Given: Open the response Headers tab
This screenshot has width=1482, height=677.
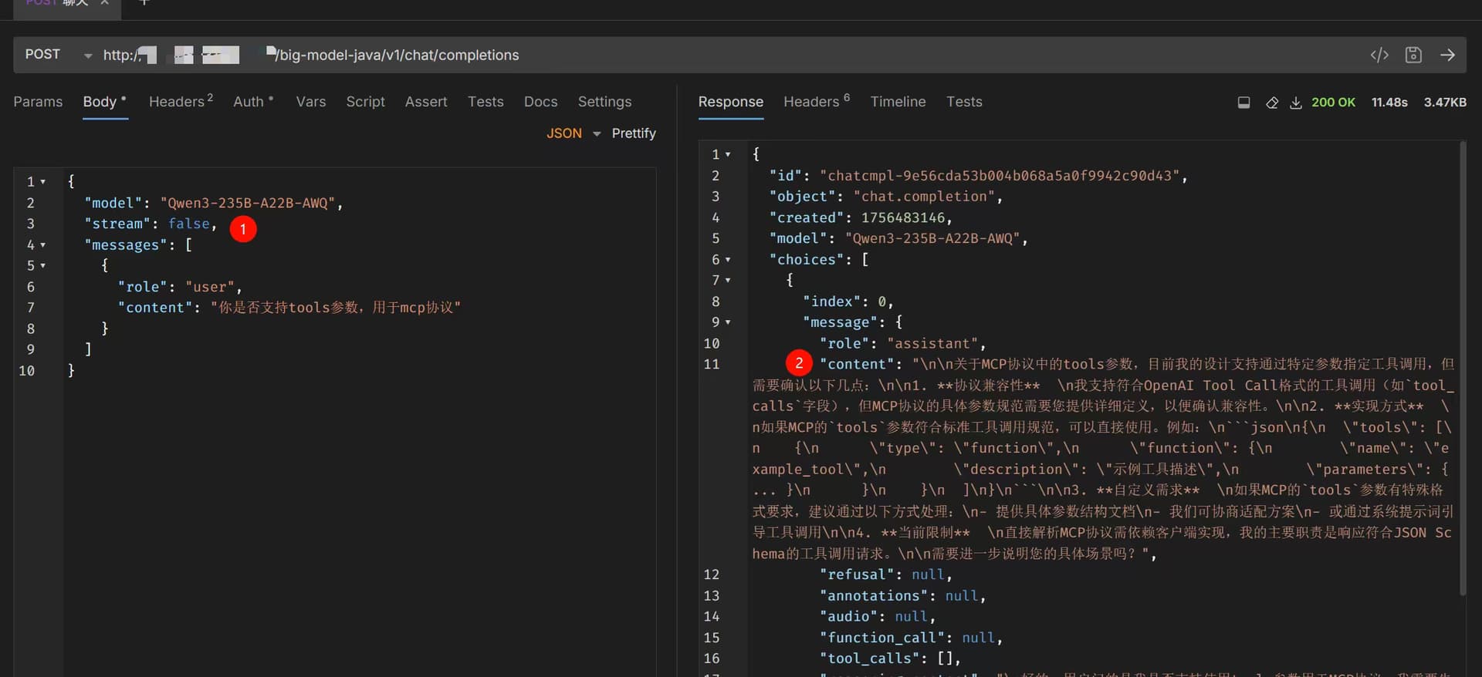Looking at the screenshot, I should (817, 102).
